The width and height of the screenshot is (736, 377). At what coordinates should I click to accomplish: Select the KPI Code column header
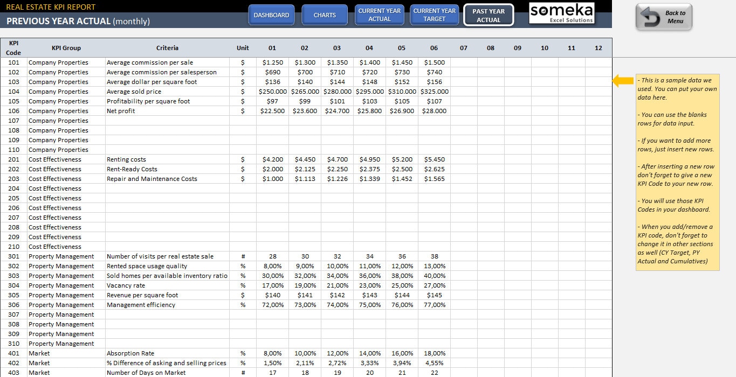(x=13, y=48)
